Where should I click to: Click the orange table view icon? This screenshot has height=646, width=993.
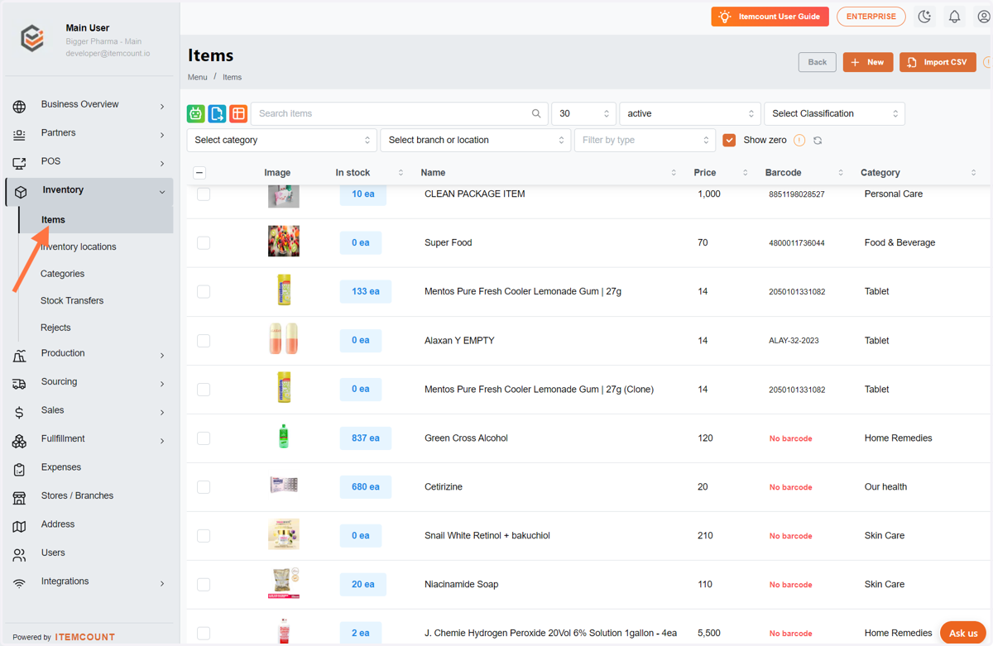[238, 114]
